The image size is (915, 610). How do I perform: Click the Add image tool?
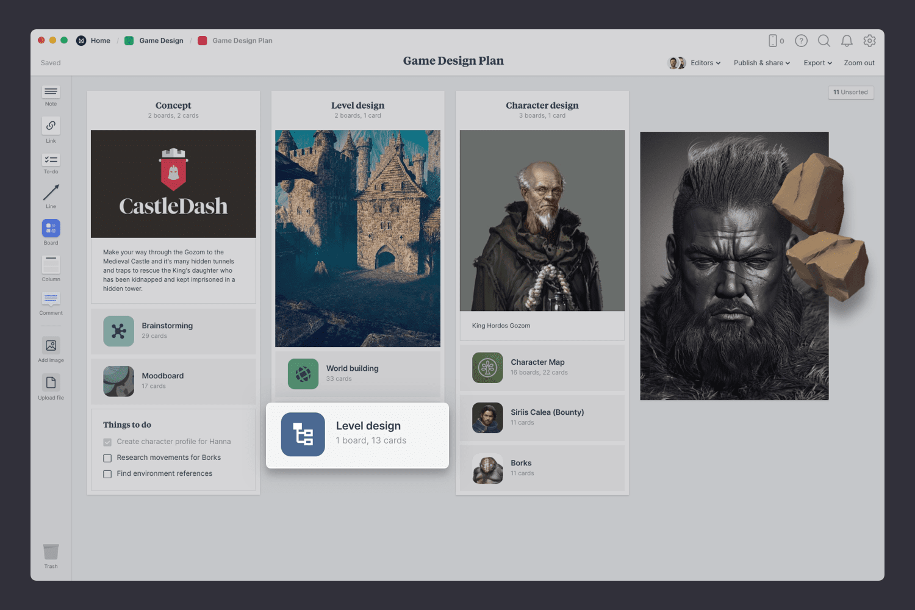(51, 345)
